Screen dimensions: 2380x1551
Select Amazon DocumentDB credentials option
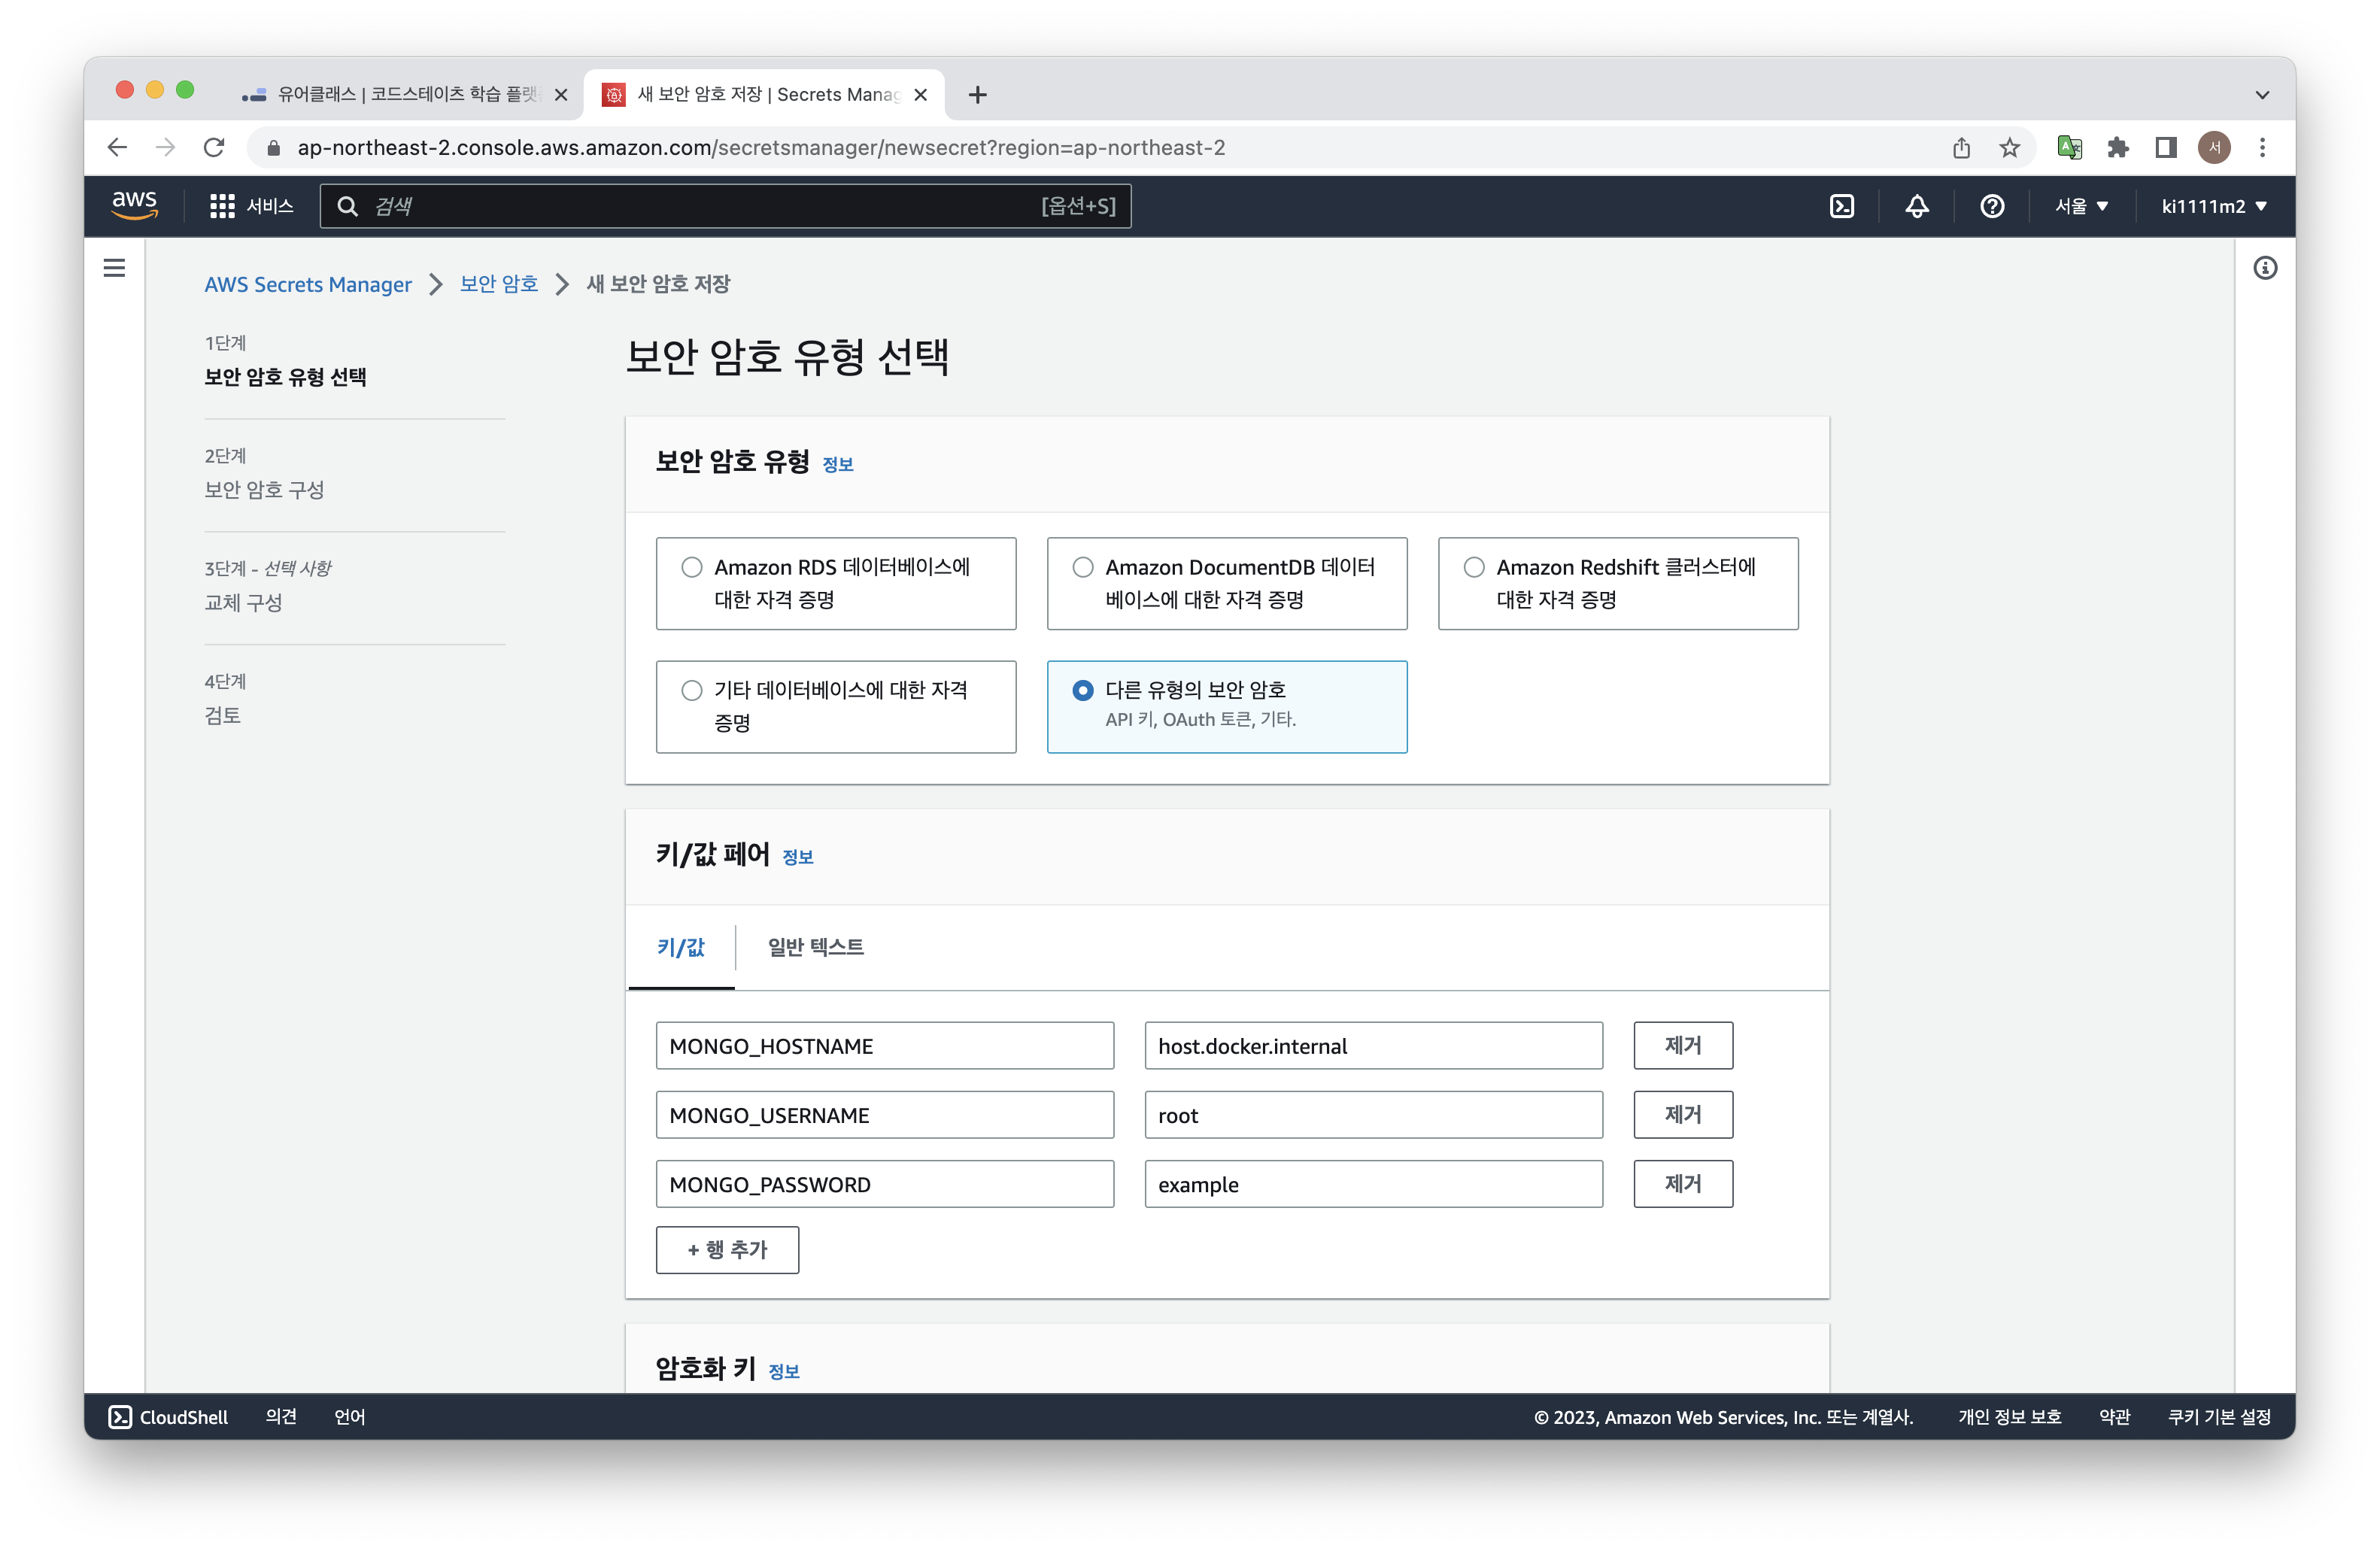1227,583
